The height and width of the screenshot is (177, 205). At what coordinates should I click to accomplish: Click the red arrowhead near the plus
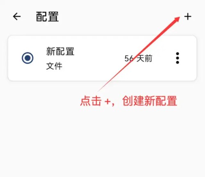(176, 20)
